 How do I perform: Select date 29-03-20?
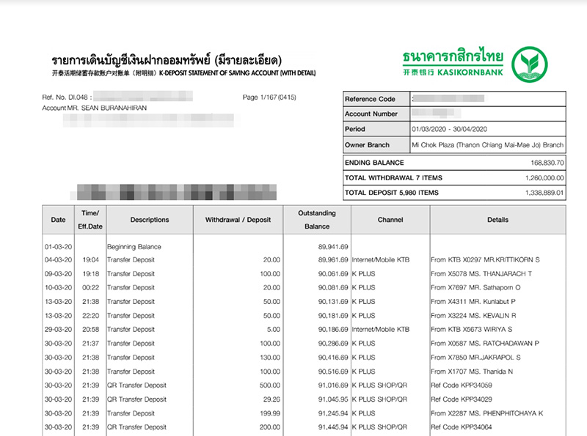pos(59,330)
